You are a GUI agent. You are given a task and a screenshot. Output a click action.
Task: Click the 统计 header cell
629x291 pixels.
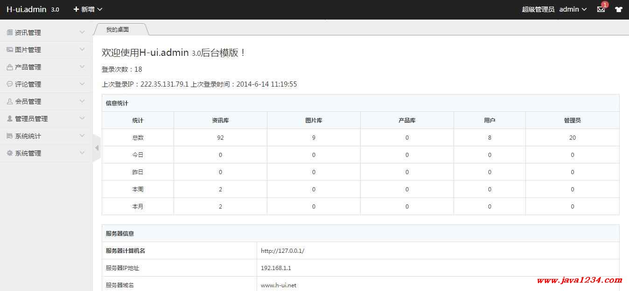point(138,121)
